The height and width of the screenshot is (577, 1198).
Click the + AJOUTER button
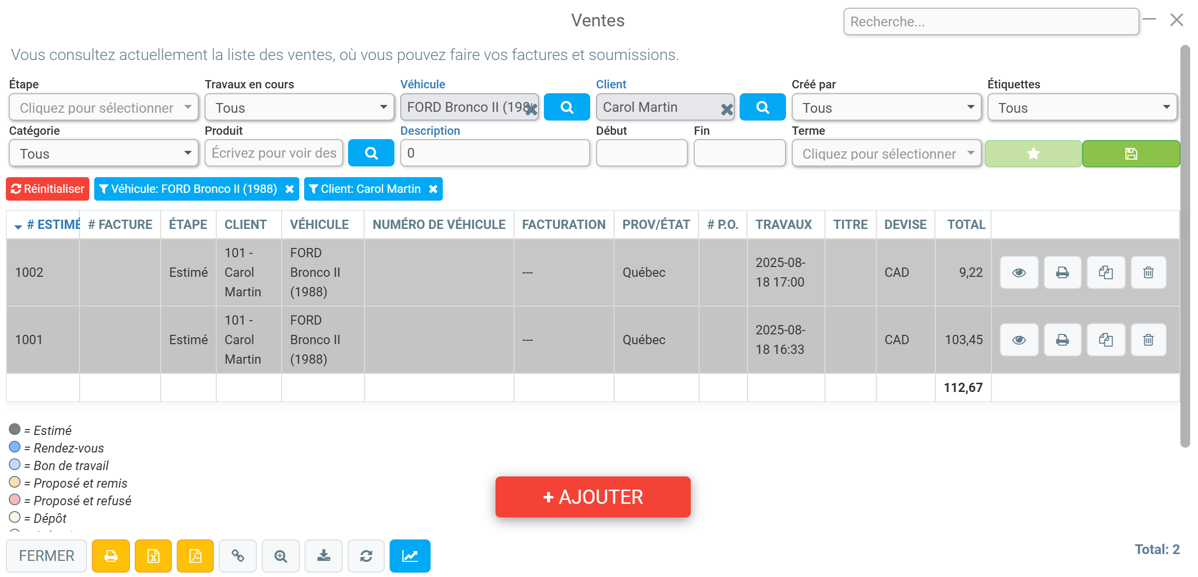tap(593, 497)
